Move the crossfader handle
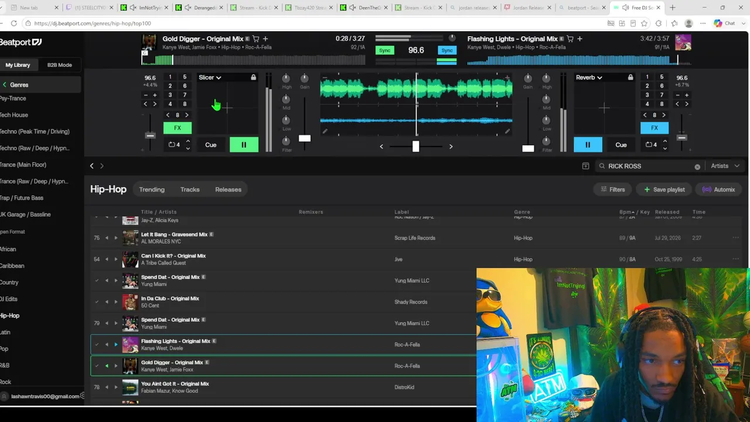 tap(415, 146)
